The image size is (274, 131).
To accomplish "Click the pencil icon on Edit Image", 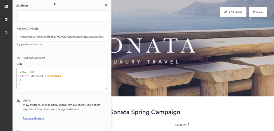I will (226, 12).
